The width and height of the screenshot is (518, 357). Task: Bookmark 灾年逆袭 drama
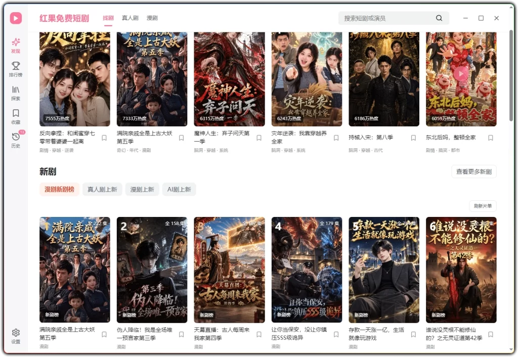(x=336, y=138)
